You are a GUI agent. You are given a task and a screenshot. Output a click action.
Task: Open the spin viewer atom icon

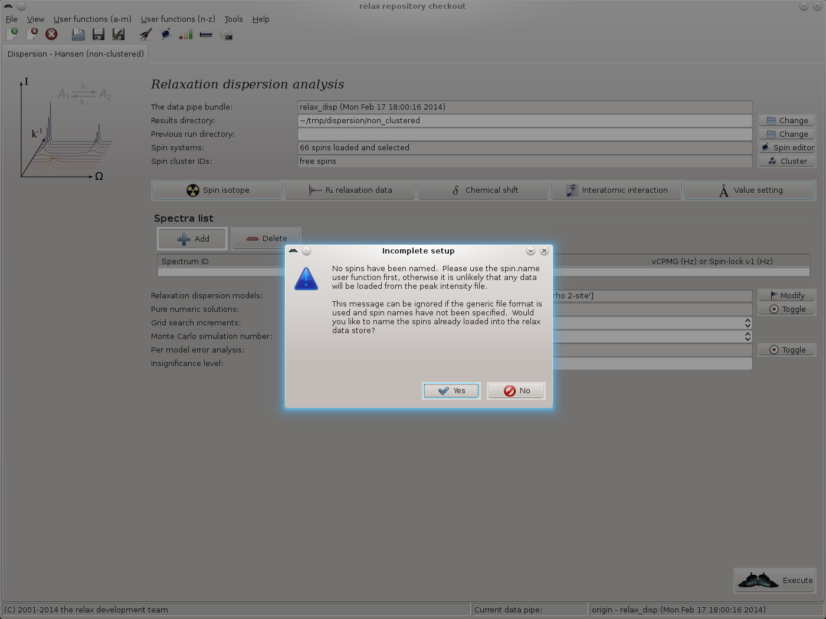166,34
